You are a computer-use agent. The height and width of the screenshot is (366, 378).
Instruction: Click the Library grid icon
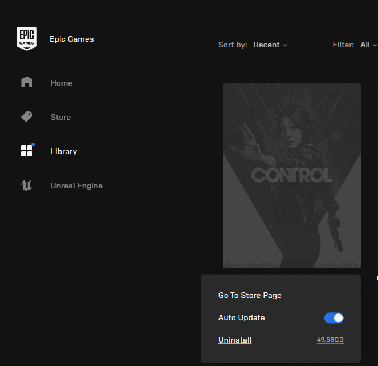[x=27, y=151]
